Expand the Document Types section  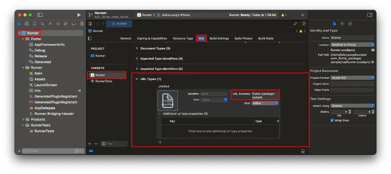coord(137,48)
